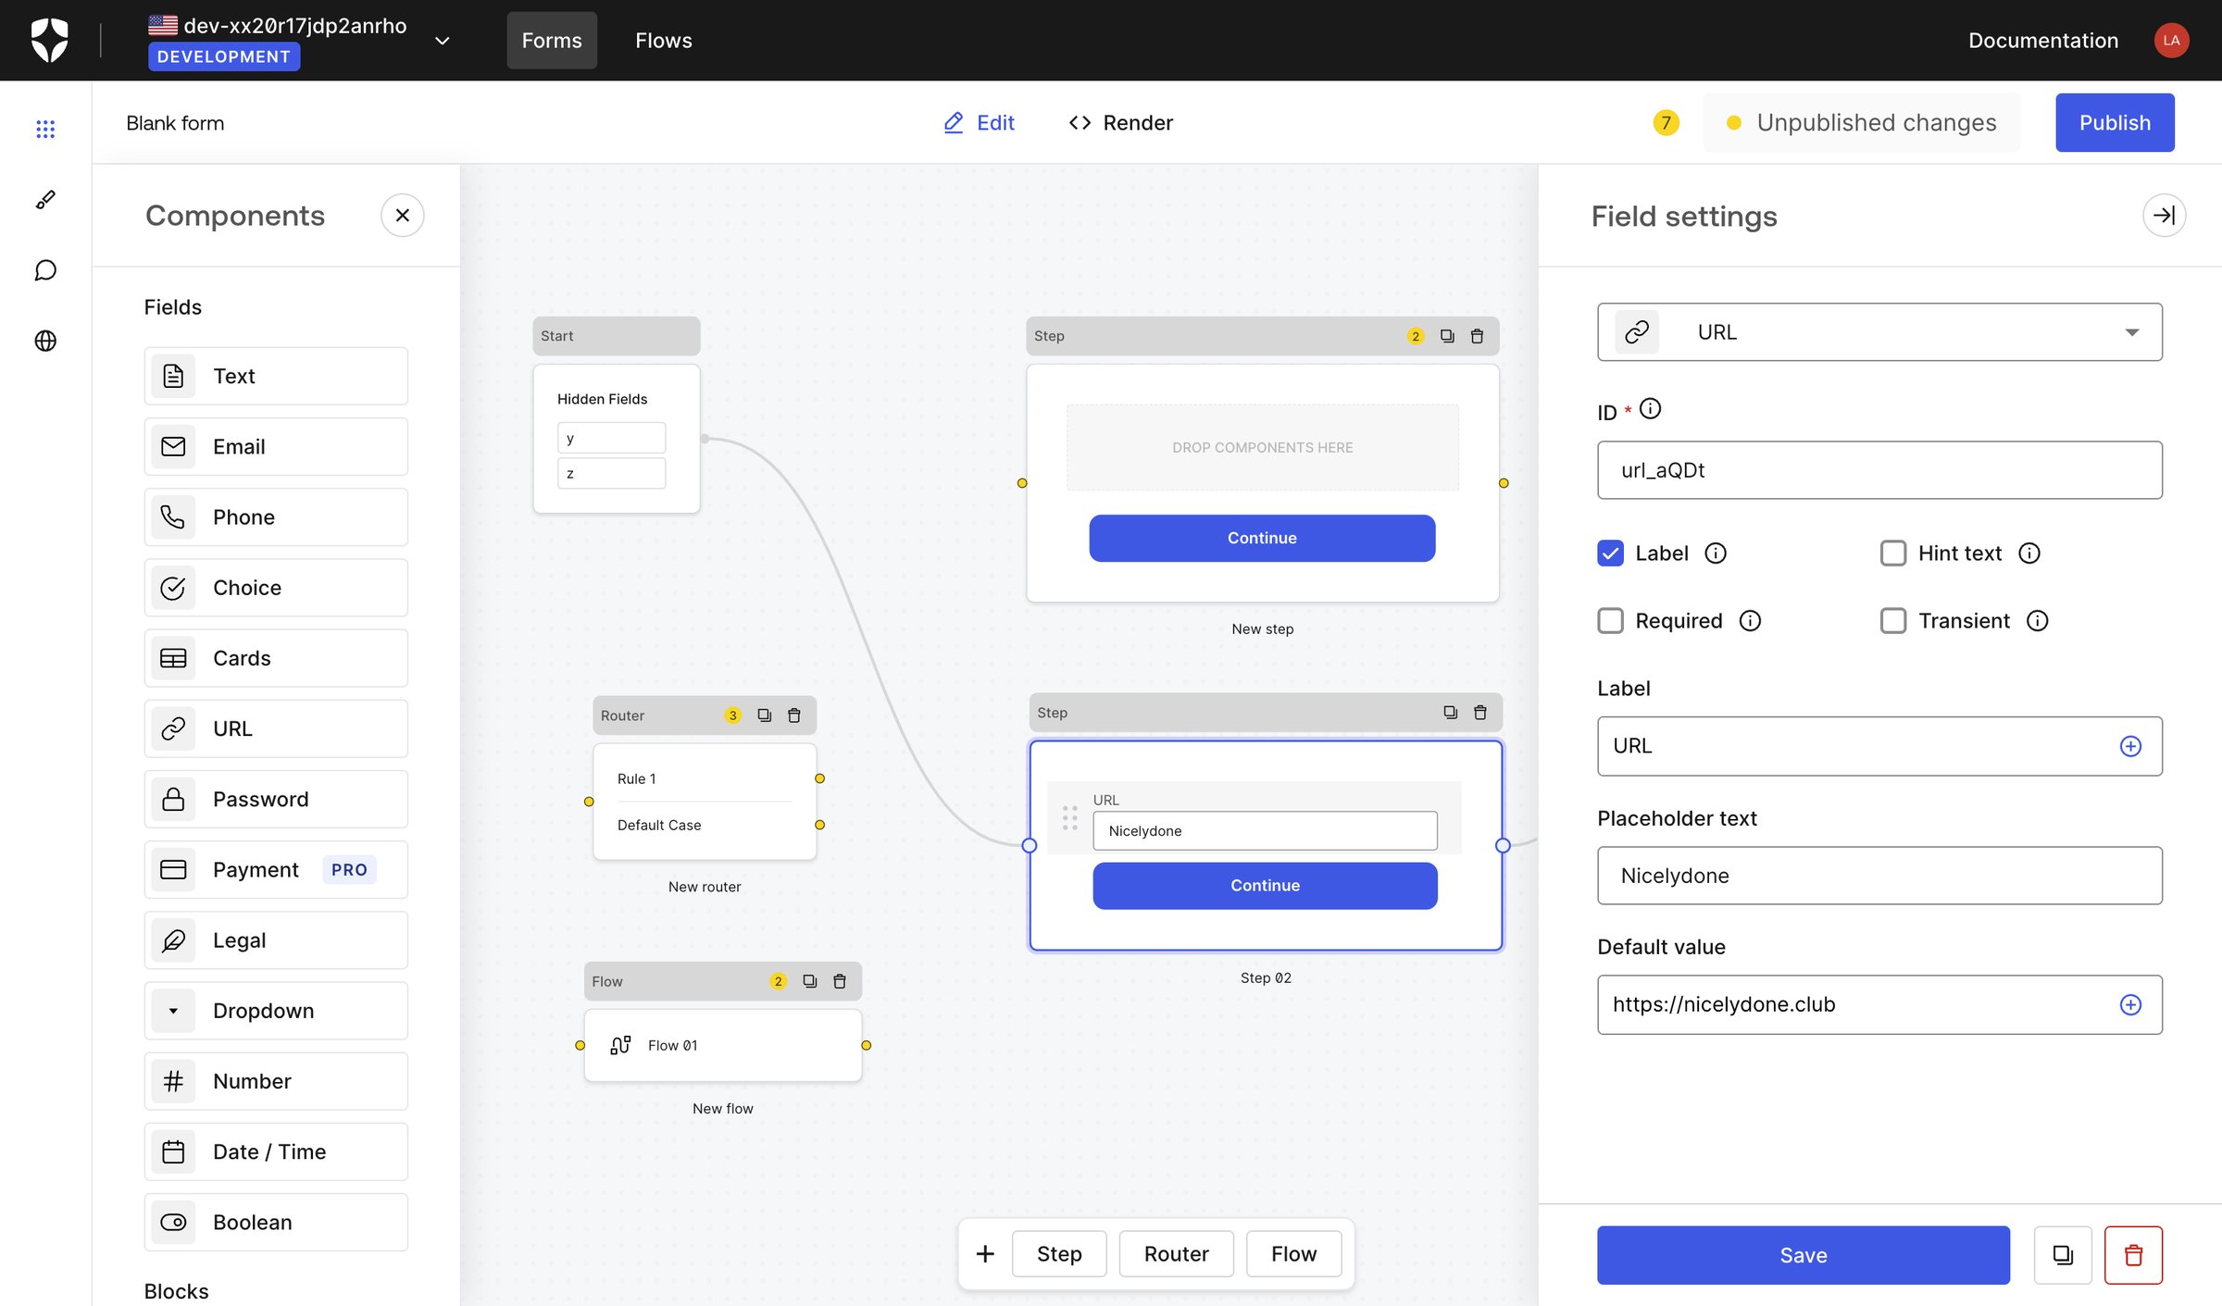Select the Dropdown field component
The height and width of the screenshot is (1306, 2222).
pyautogui.click(x=276, y=1011)
